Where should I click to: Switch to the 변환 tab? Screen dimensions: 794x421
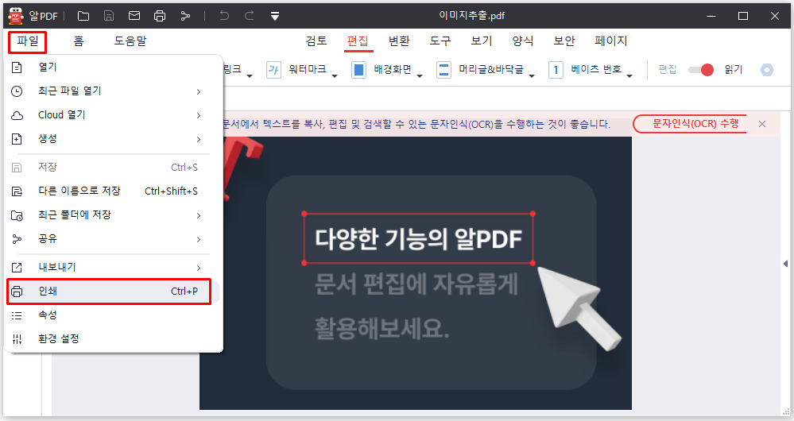click(399, 41)
